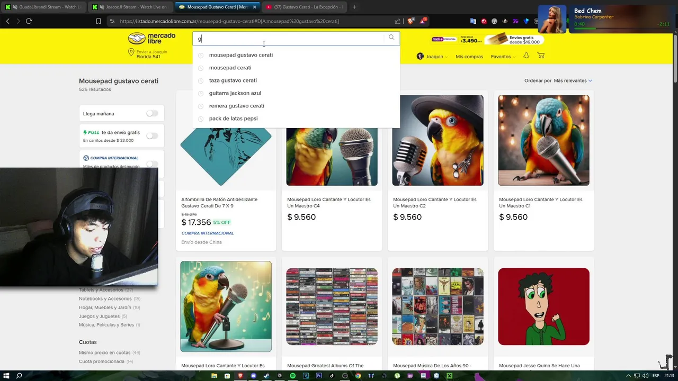Click history icon beside 'mousepad cerati'
The width and height of the screenshot is (678, 381).
201,68
